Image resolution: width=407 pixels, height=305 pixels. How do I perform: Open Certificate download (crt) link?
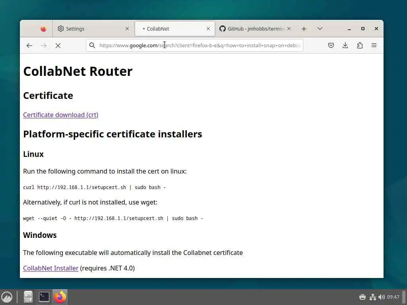[61, 115]
